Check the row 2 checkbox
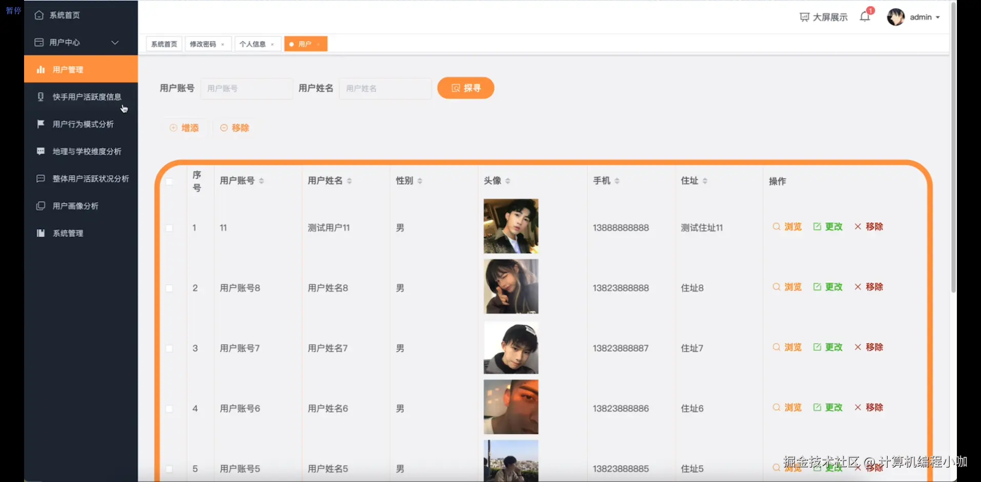The height and width of the screenshot is (482, 981). click(169, 288)
